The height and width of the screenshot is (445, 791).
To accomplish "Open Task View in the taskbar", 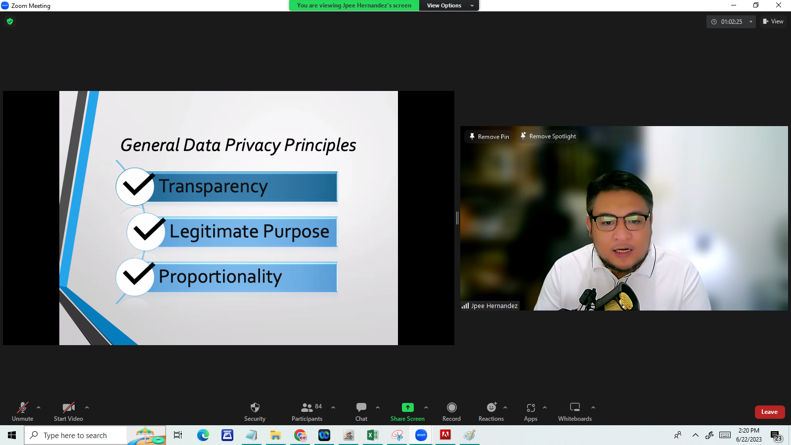I will [x=178, y=435].
